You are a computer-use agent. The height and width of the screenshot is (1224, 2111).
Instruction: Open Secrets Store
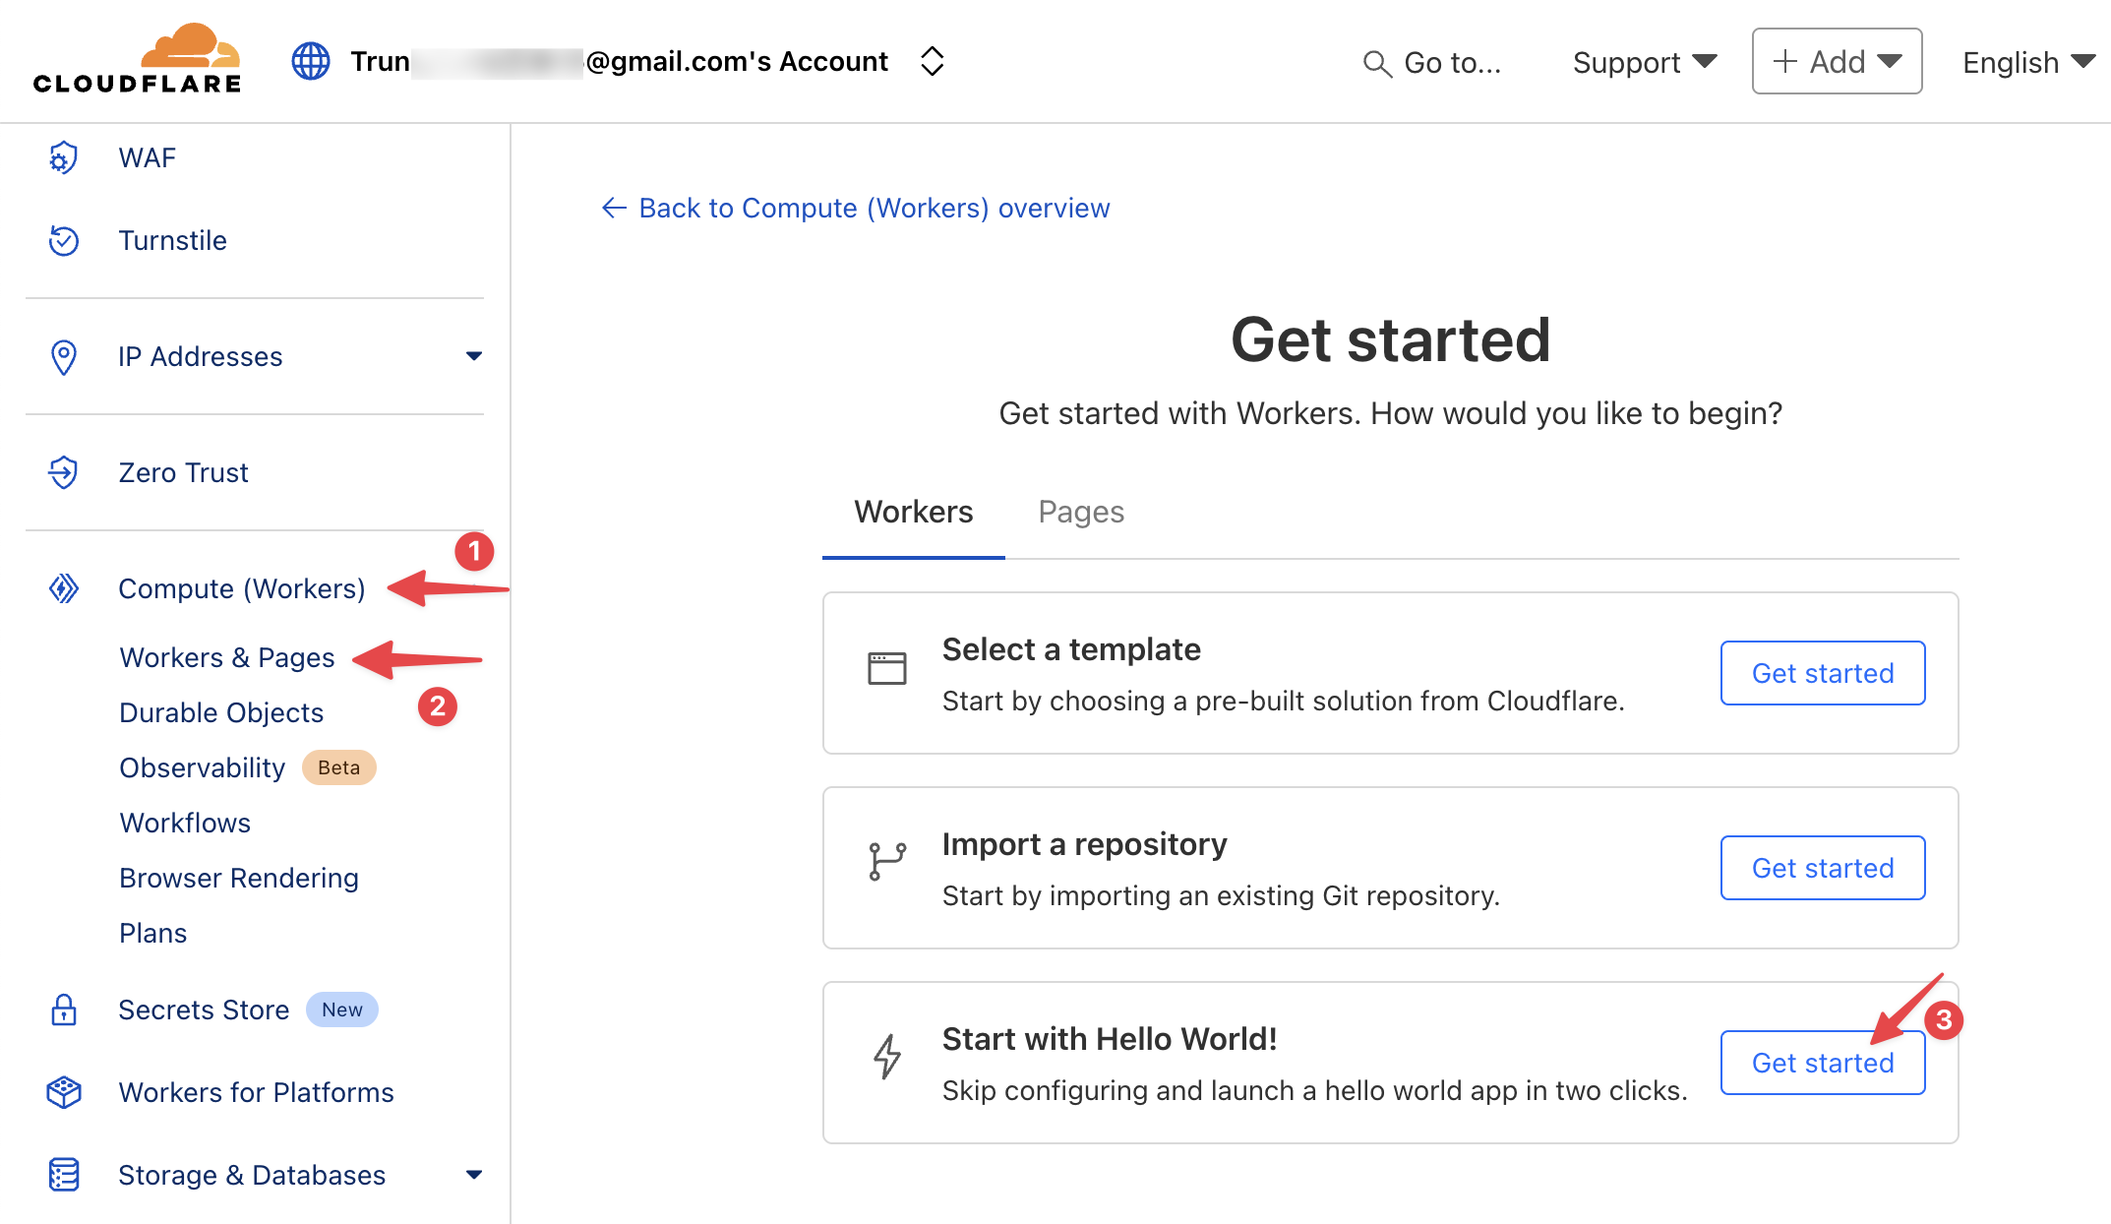tap(204, 1010)
